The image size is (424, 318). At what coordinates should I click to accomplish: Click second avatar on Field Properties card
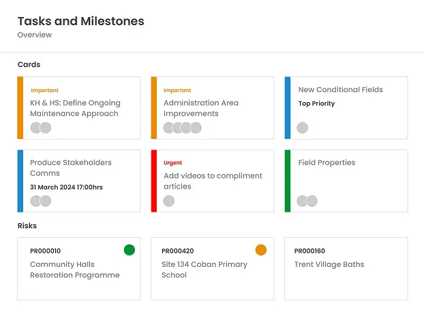pos(312,201)
